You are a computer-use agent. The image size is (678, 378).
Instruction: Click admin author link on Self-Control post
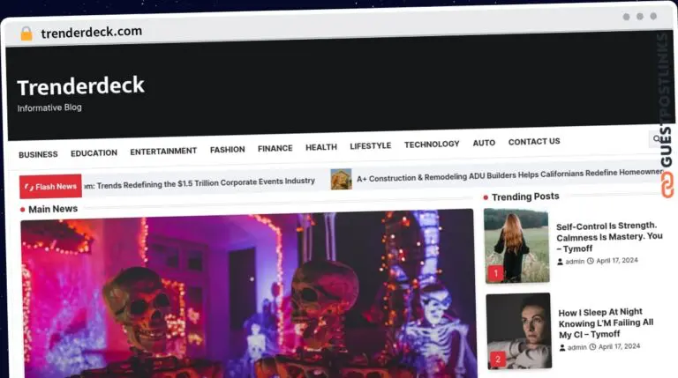[575, 262]
